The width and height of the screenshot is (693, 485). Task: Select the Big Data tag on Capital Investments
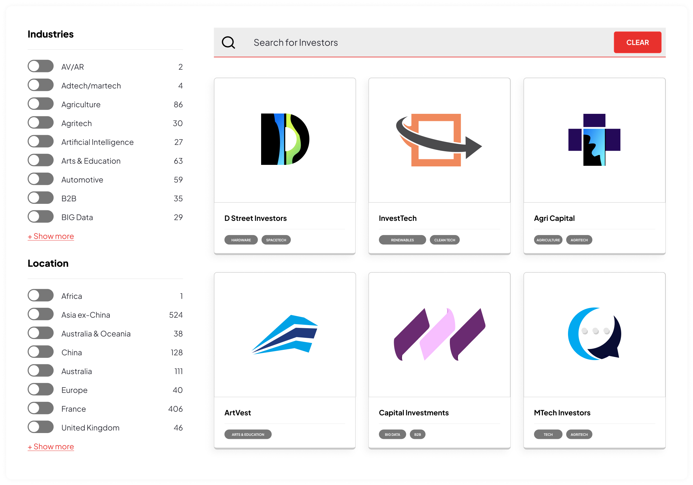pos(392,435)
